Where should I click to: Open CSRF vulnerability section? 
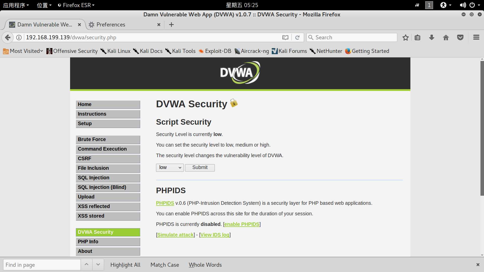(85, 158)
